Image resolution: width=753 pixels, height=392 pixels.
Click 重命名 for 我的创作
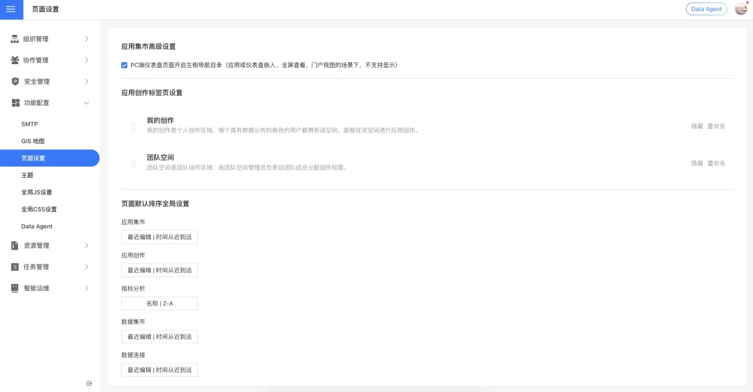716,126
